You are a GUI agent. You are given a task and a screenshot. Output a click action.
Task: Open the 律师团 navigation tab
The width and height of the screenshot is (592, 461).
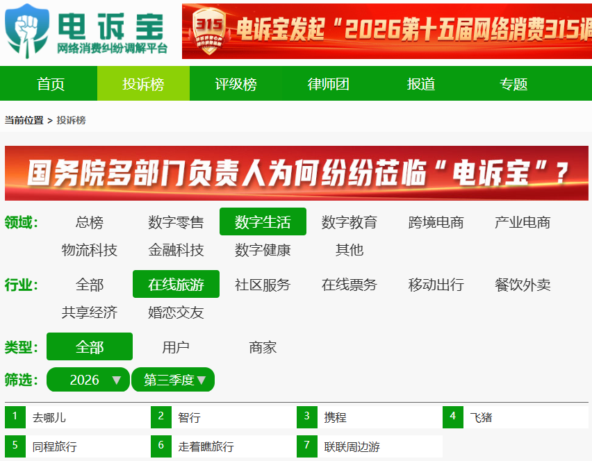(329, 84)
